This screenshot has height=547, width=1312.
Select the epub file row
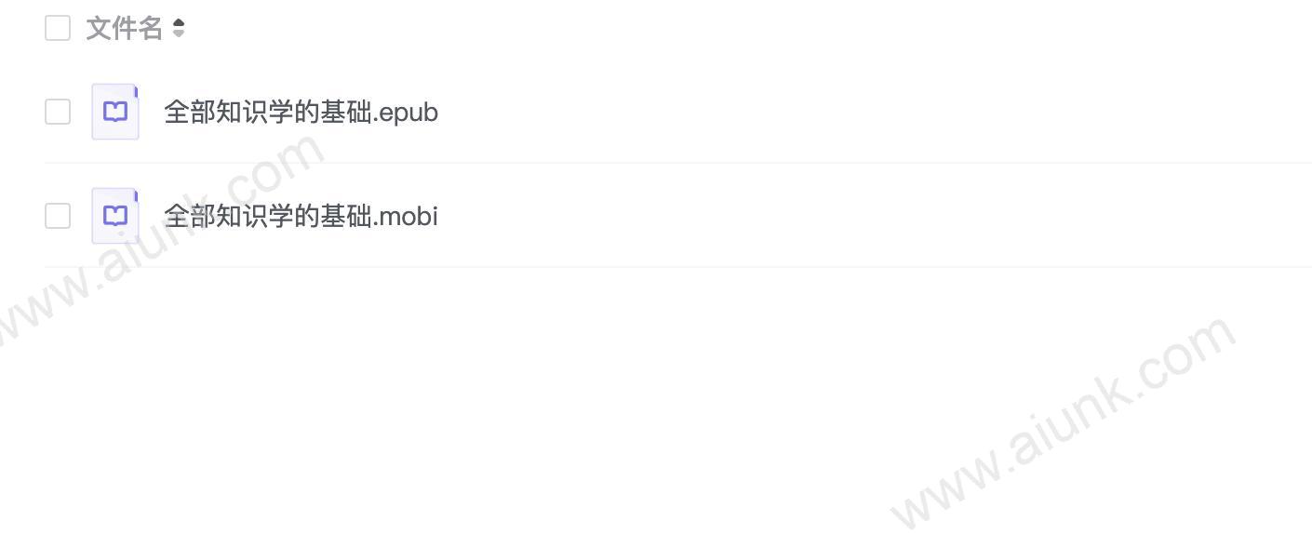tap(678, 112)
